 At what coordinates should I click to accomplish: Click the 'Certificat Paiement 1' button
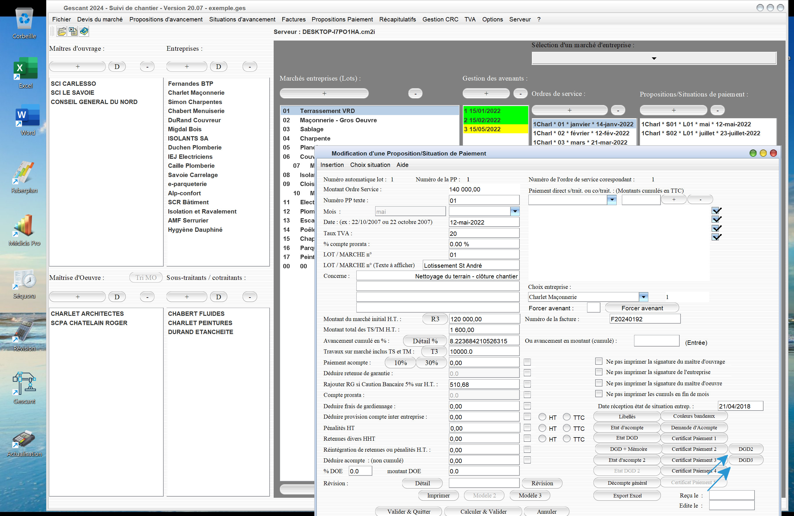694,438
